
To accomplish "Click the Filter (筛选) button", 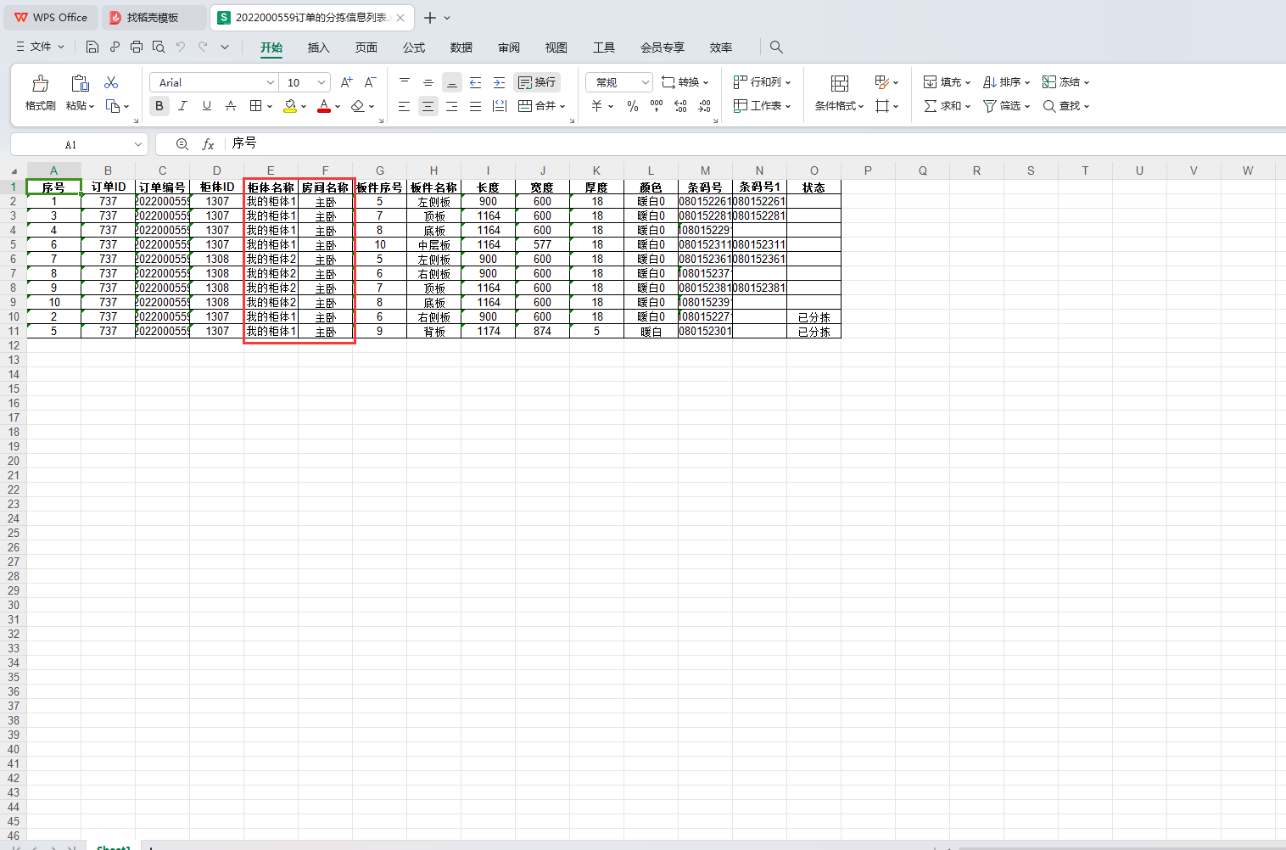I will coord(1007,106).
